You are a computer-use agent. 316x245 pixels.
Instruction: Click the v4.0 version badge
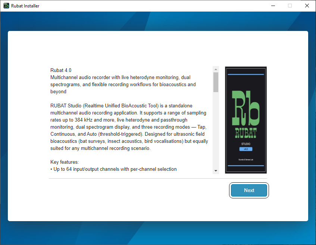point(245,149)
